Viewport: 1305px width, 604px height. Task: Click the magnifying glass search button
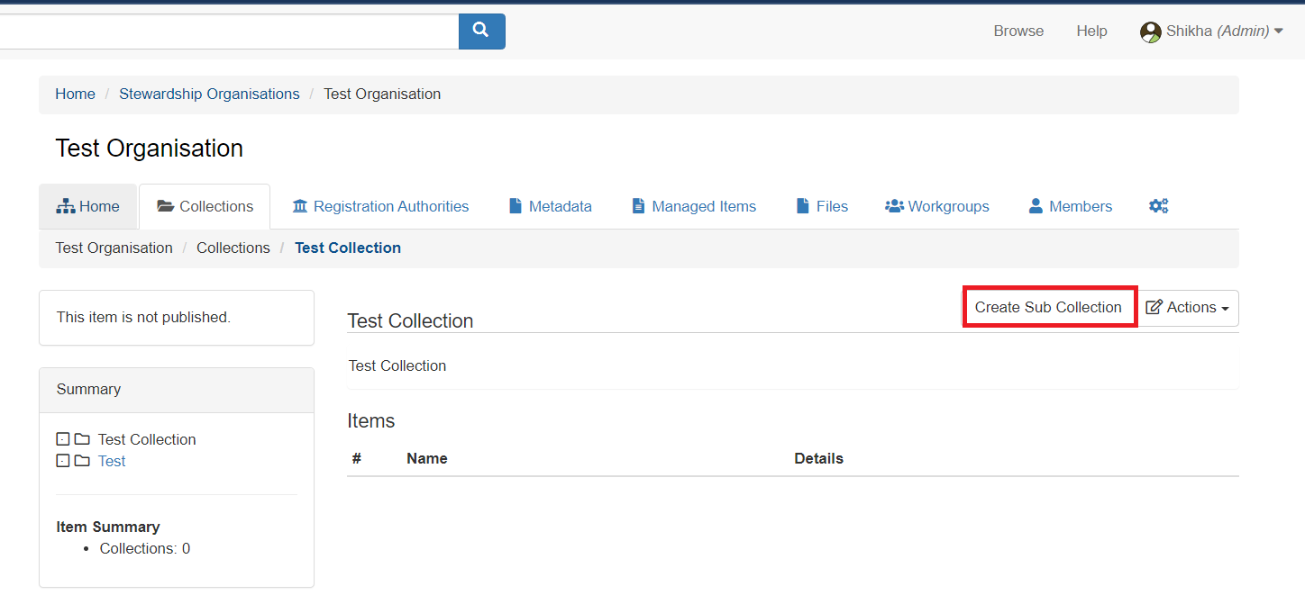tap(481, 31)
